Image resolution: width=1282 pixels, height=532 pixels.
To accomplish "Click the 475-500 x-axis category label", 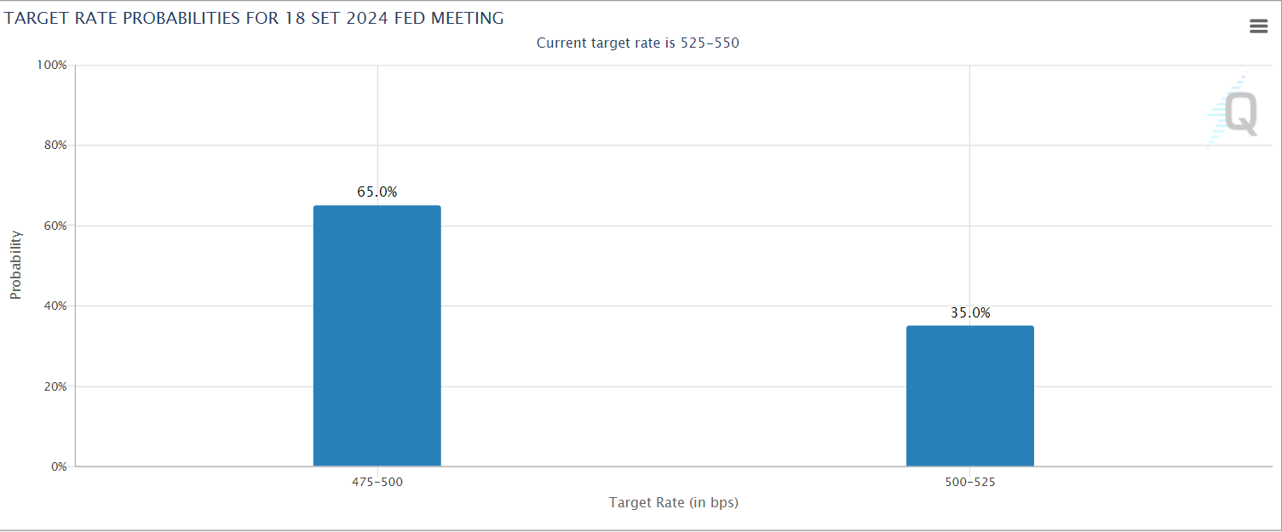I will tap(377, 482).
